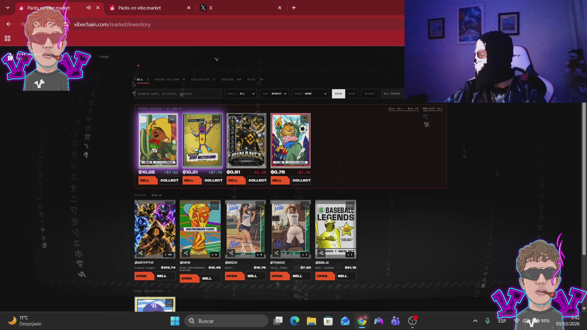Open Google Chrome from the taskbar
Image resolution: width=587 pixels, height=330 pixels.
(362, 321)
